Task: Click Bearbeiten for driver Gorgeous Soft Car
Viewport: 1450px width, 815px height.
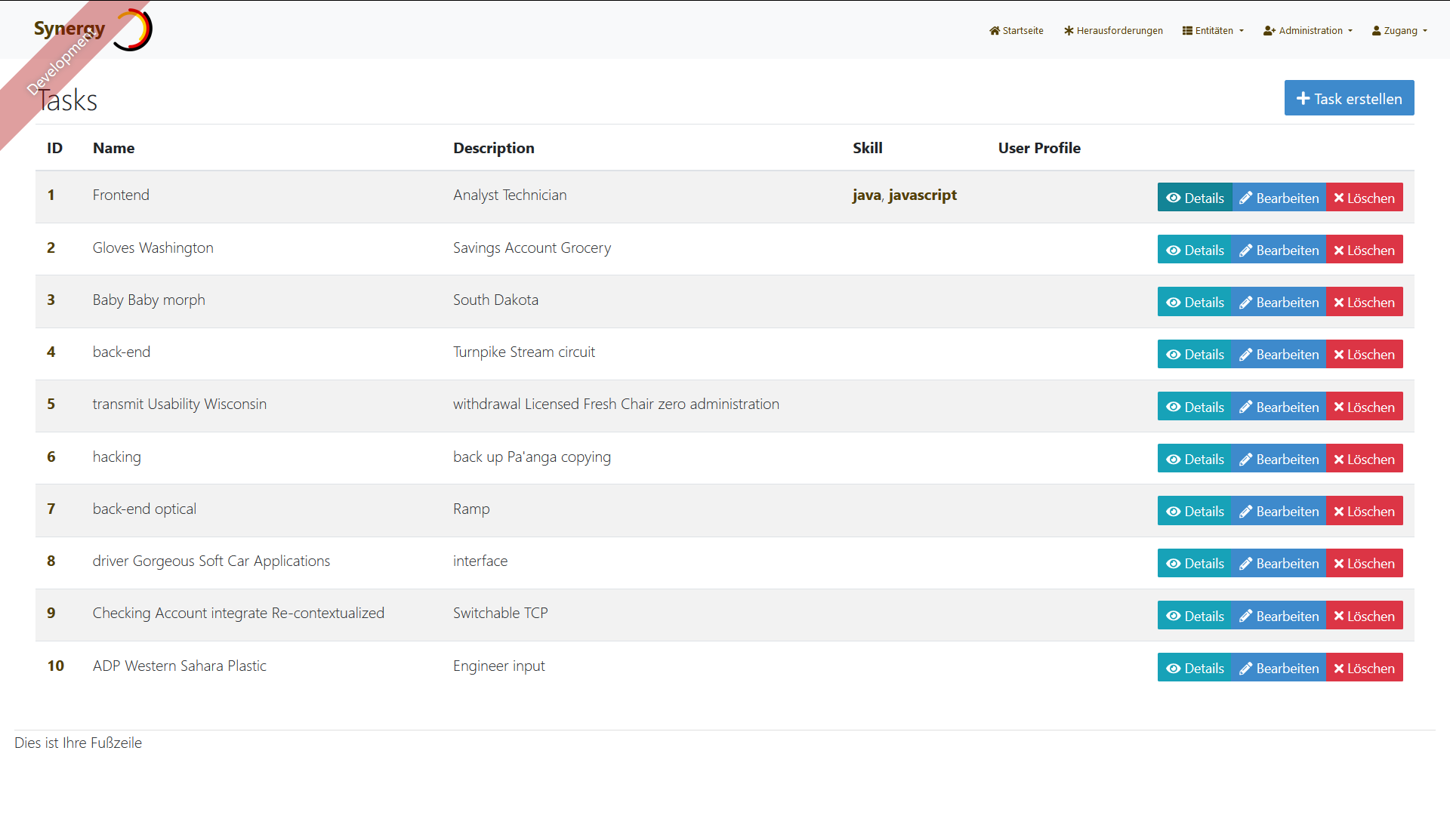Action: click(x=1279, y=564)
